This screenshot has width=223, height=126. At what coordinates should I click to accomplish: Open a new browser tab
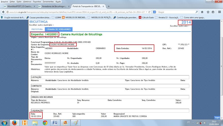coord(109,6)
